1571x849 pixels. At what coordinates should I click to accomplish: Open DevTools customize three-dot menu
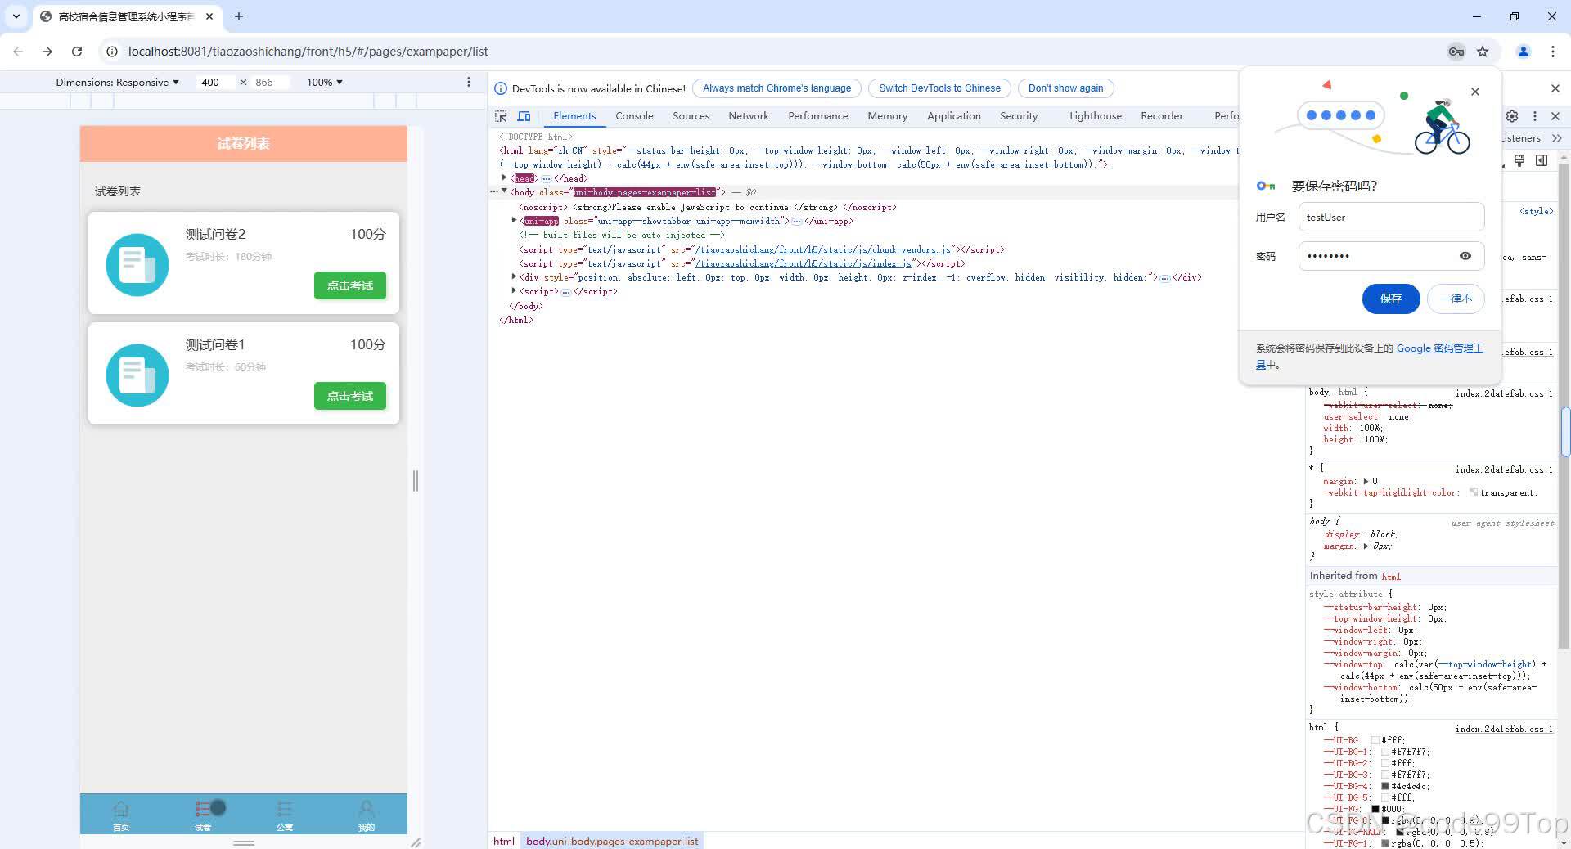(x=1535, y=116)
